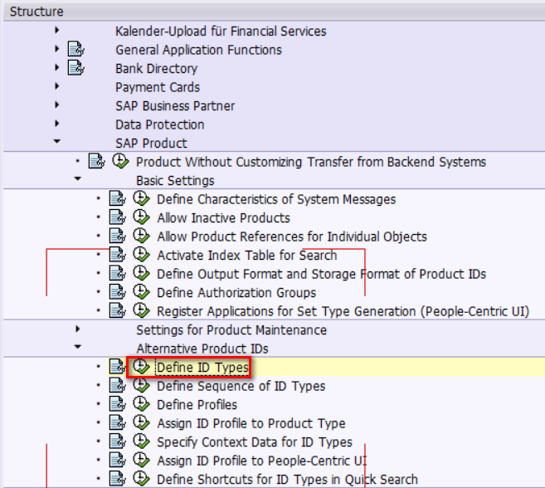Screen dimensions: 545x488
Task: Click the Structure column header
Action: pyautogui.click(x=275, y=12)
